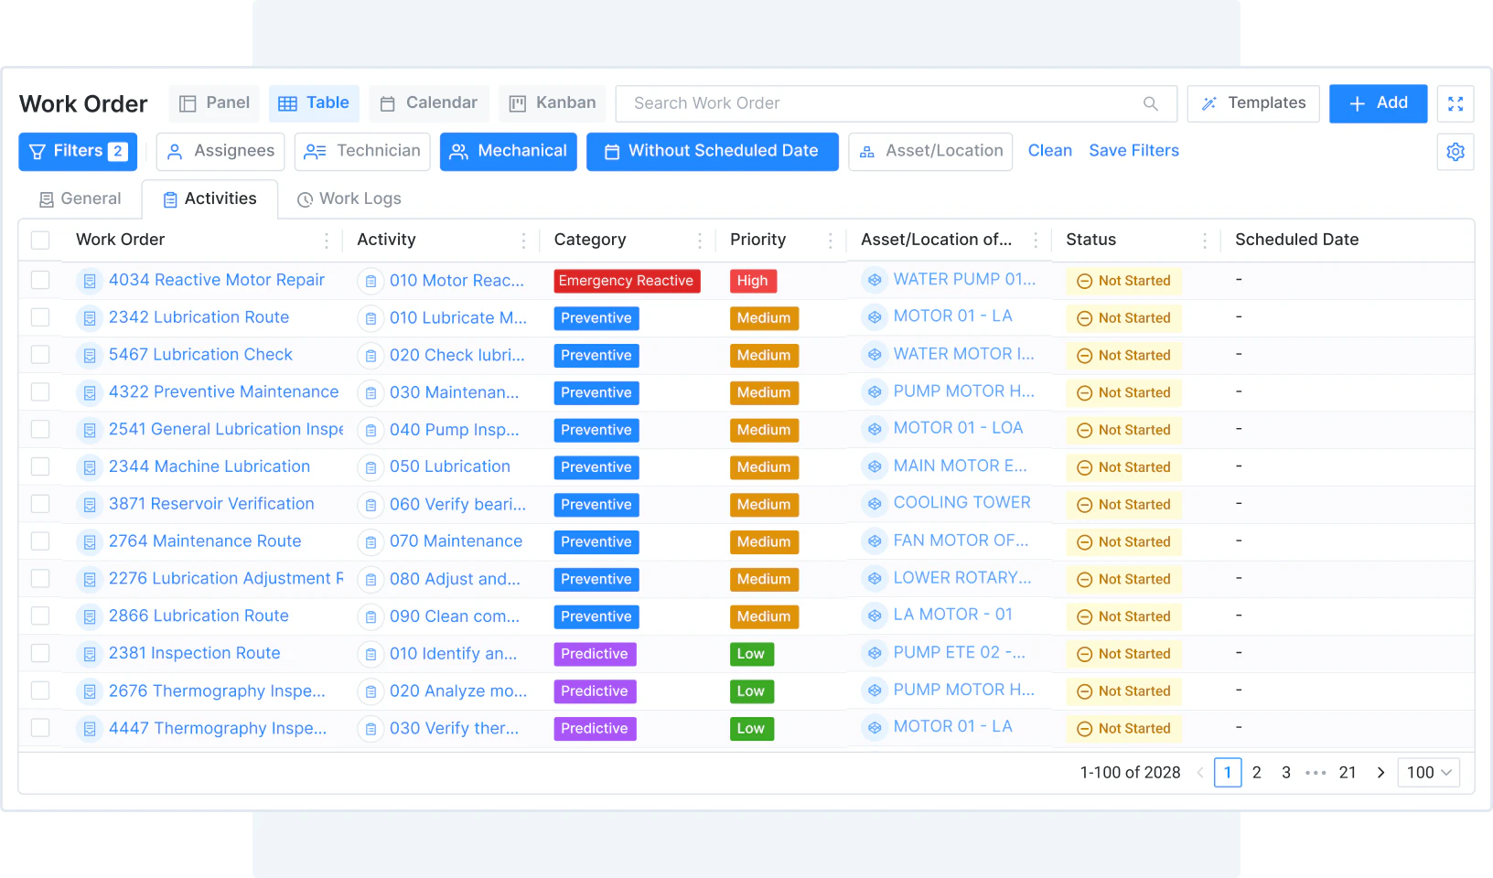Go to next page arrow
The image size is (1493, 878).
(x=1380, y=773)
